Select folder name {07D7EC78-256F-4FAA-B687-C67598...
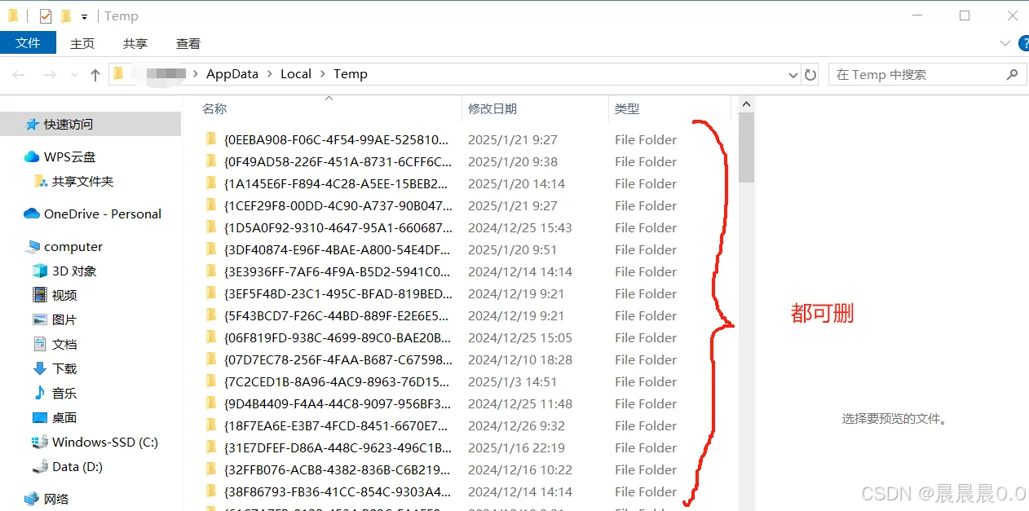The width and height of the screenshot is (1029, 511). [338, 359]
